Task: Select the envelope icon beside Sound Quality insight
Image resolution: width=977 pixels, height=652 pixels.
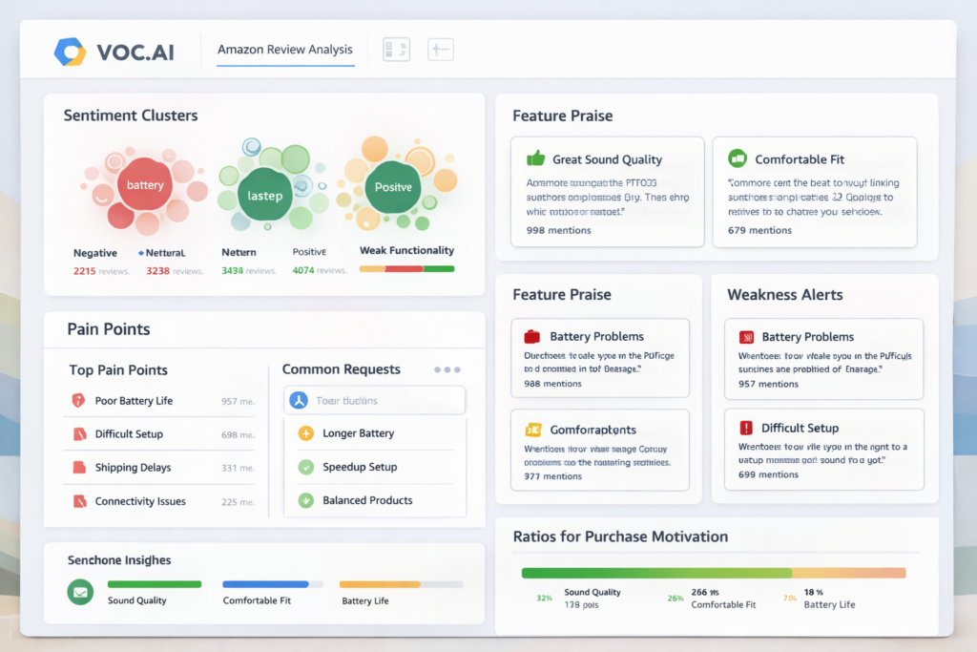Action: click(x=79, y=593)
